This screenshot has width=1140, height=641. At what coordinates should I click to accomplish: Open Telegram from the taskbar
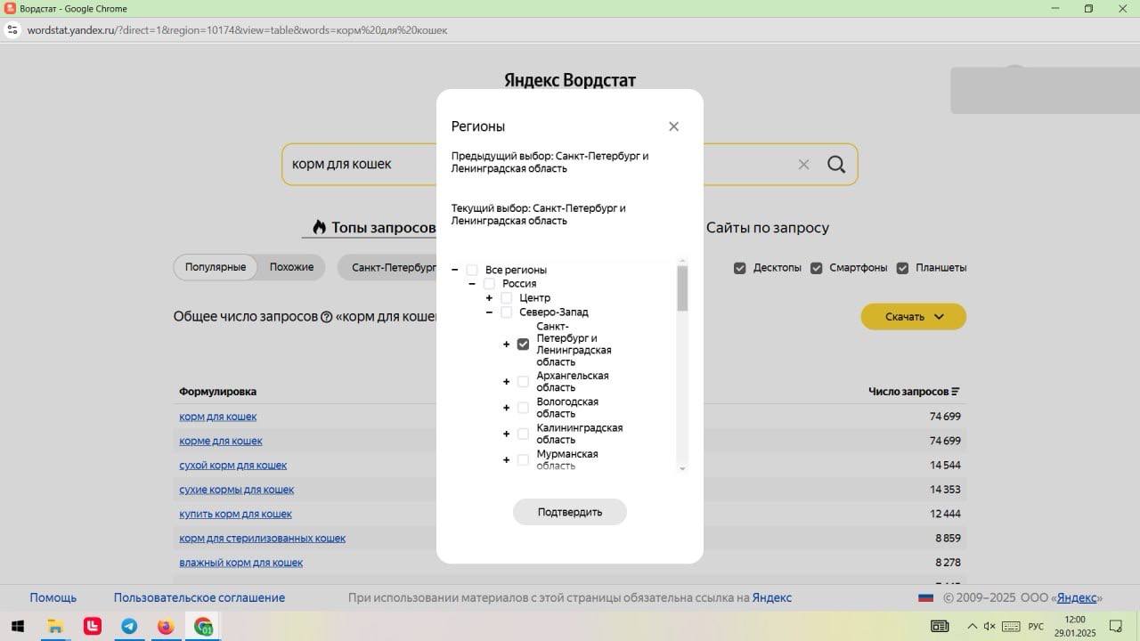pos(129,627)
